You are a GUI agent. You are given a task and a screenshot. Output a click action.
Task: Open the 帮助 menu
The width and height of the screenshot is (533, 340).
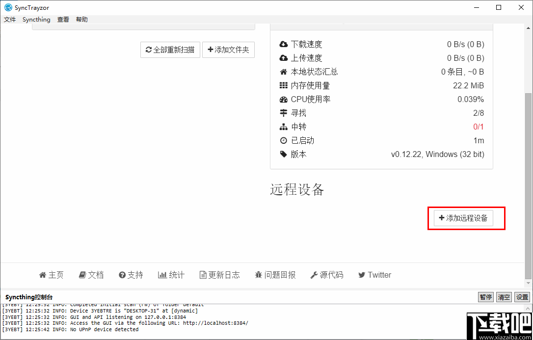81,19
